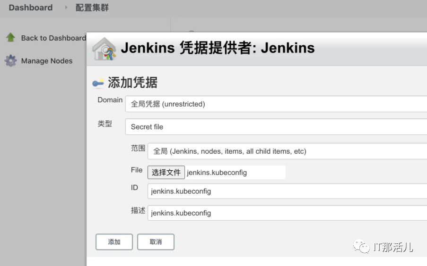The image size is (427, 266).
Task: Click the green Back to Dashboard arrow icon
Action: (10, 38)
